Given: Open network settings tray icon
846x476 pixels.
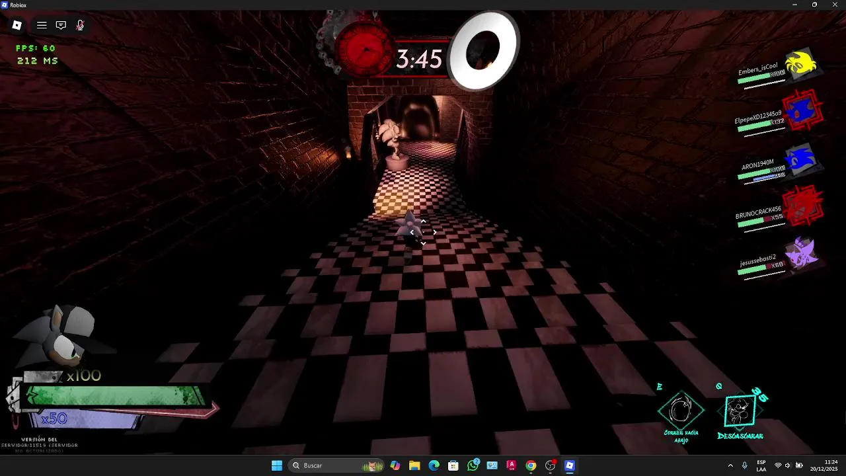Looking at the screenshot, I should 777,465.
